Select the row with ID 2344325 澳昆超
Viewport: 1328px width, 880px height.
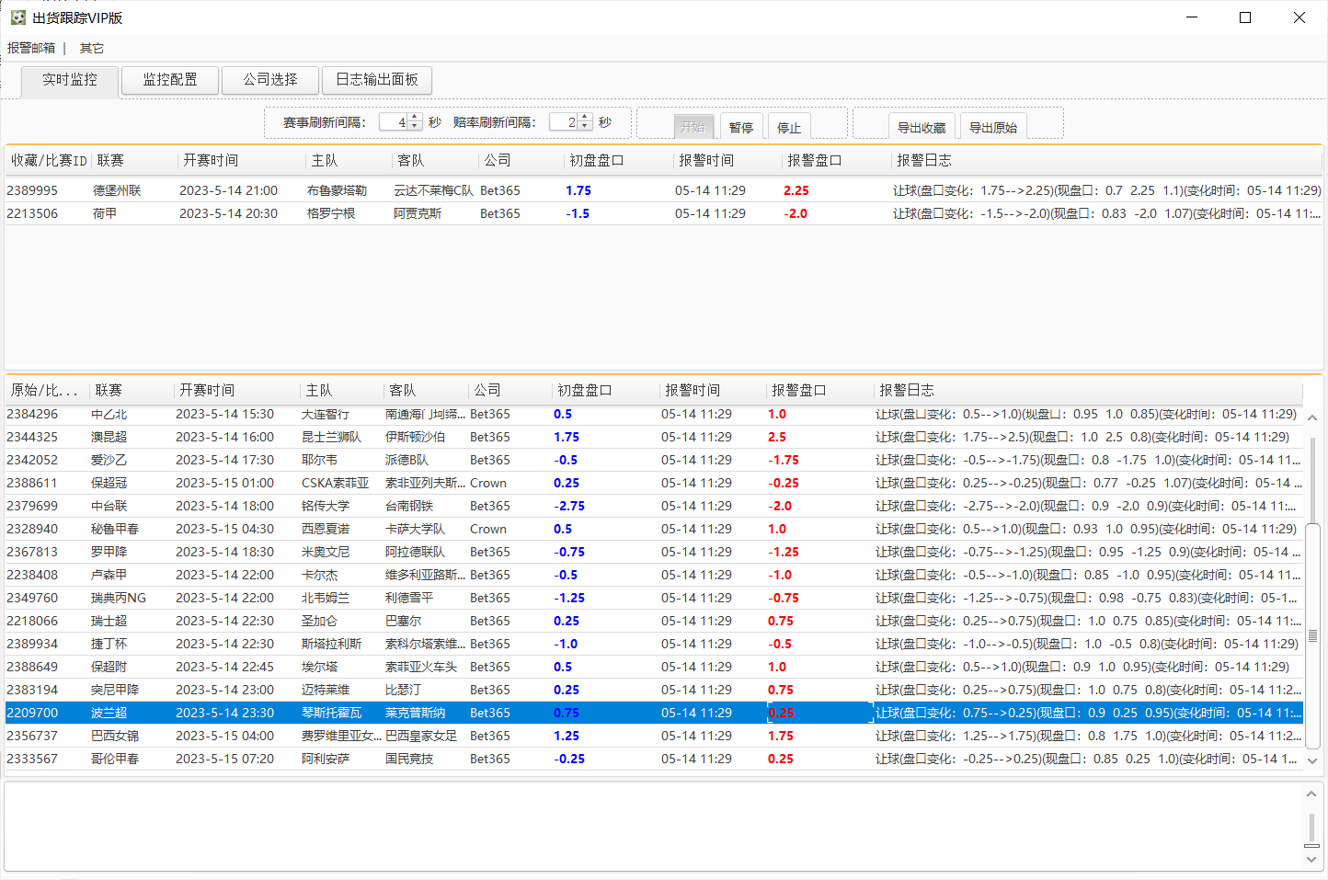click(654, 437)
